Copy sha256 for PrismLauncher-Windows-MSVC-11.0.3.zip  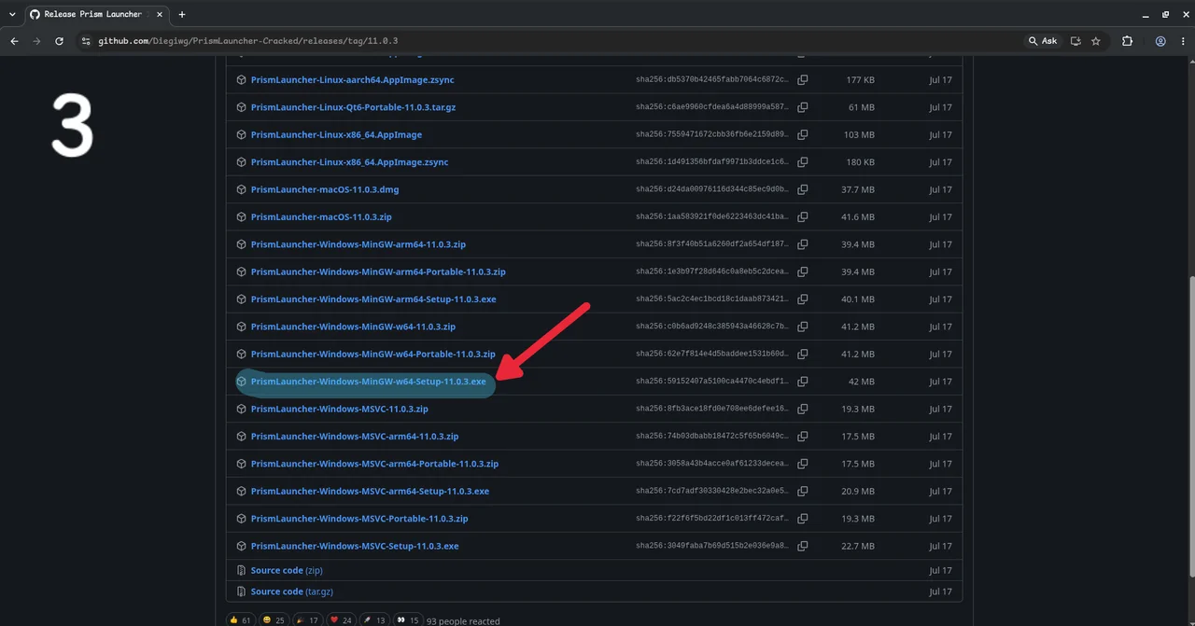(x=803, y=409)
